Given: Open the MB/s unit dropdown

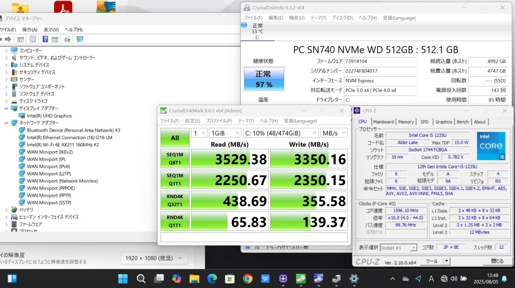Looking at the screenshot, I should (334, 133).
